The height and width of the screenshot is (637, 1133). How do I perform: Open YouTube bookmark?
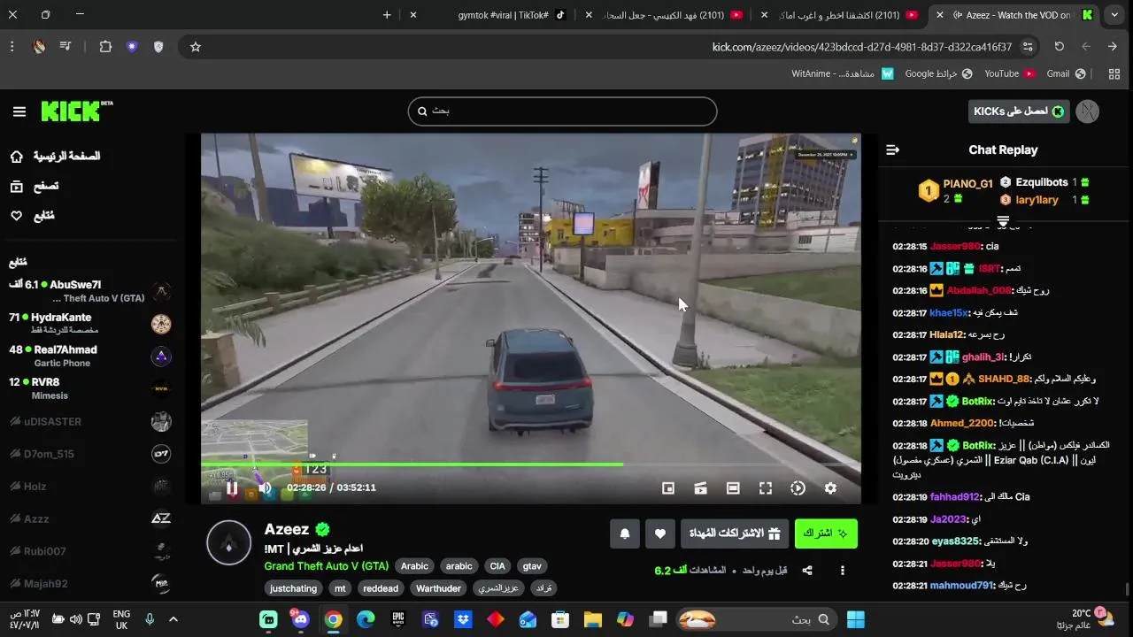coord(1009,73)
